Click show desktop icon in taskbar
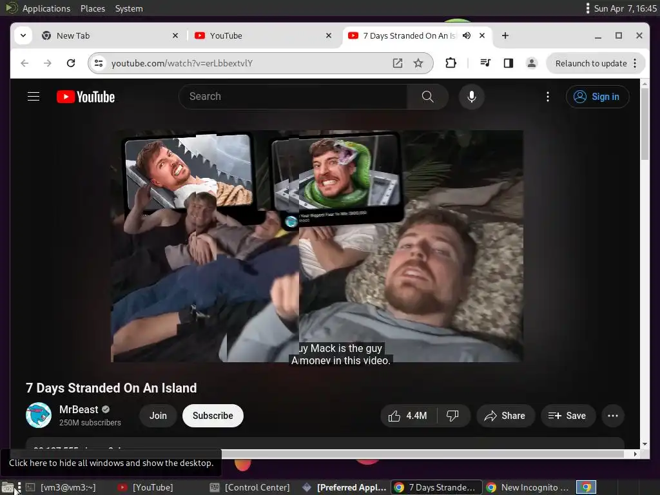The height and width of the screenshot is (495, 660). [x=8, y=487]
